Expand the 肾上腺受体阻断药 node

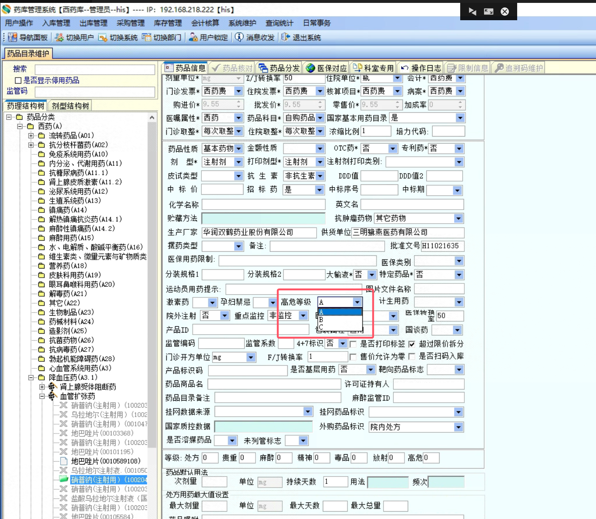coord(42,387)
